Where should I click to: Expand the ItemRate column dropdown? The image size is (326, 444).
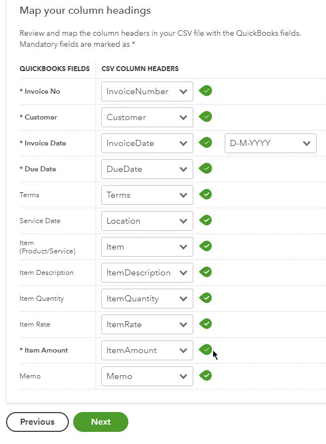(147, 324)
